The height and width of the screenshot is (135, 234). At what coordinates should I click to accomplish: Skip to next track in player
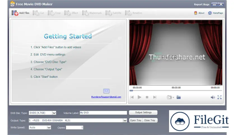coord(155,97)
